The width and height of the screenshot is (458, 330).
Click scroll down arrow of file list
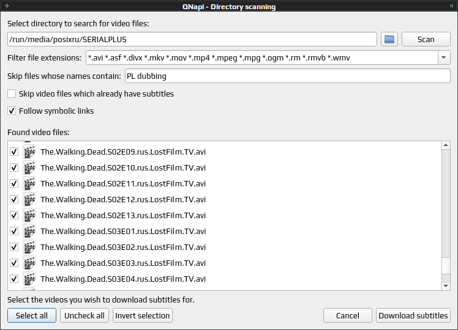click(x=446, y=286)
